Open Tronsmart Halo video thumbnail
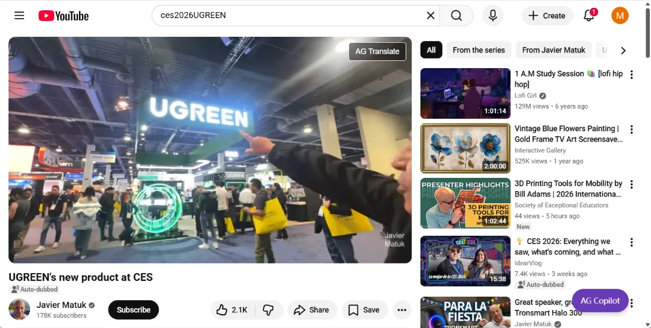The height and width of the screenshot is (328, 651). (x=465, y=312)
